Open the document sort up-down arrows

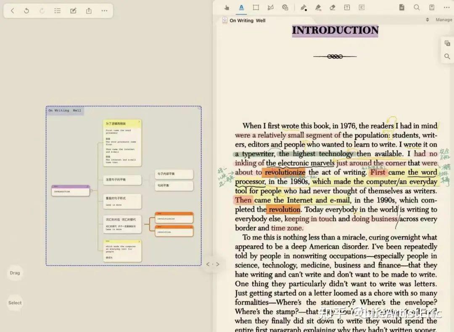click(x=428, y=20)
